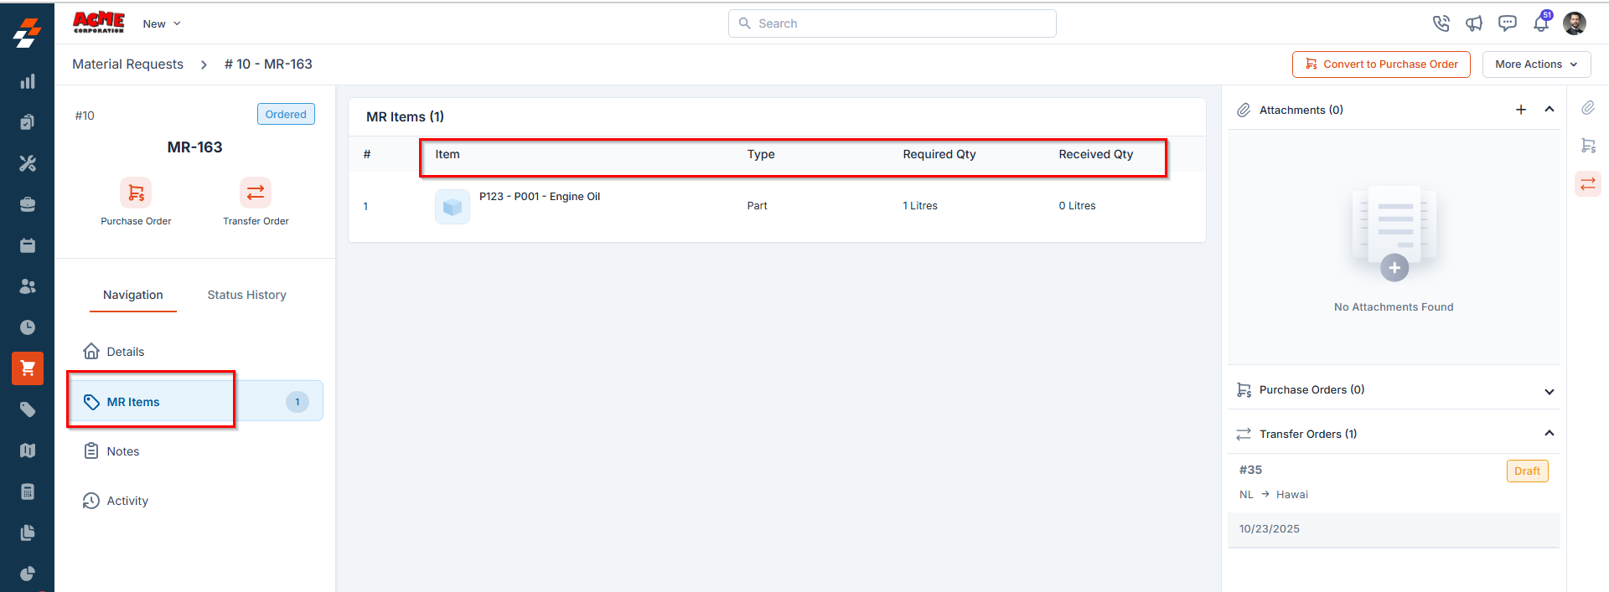Open the documents copy sidebar icon
Screen dimensions: 1609x592
[x=28, y=533]
